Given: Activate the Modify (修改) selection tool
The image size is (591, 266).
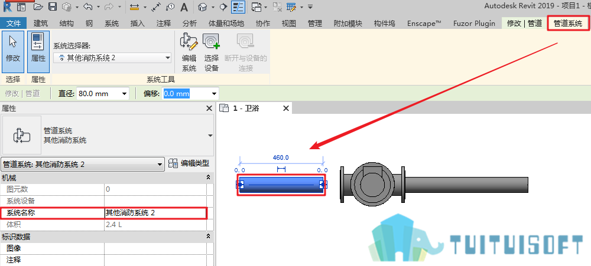Looking at the screenshot, I should [13, 51].
